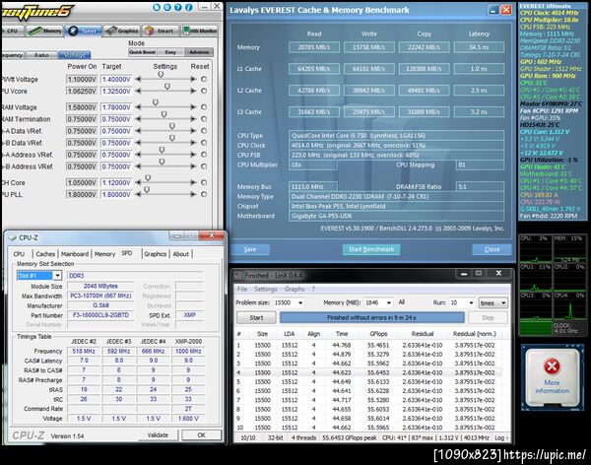591x465 pixels.
Task: Click CPU Vcore slider handle
Action: click(167, 87)
